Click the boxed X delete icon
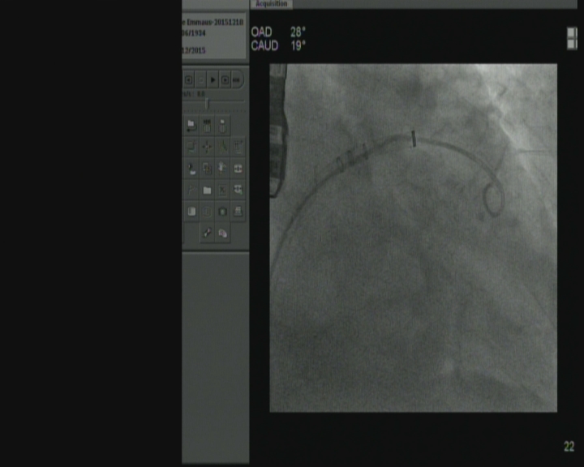584x467 pixels. 223,191
